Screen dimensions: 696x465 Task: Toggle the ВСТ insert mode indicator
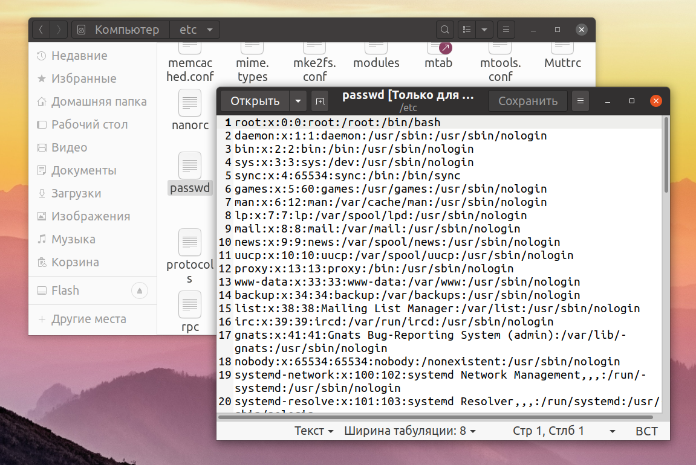(646, 431)
